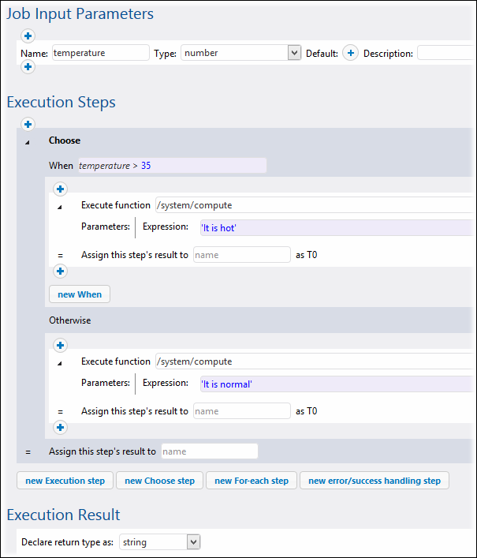The image size is (477, 558).
Task: Add a new When condition
Action: coord(80,294)
